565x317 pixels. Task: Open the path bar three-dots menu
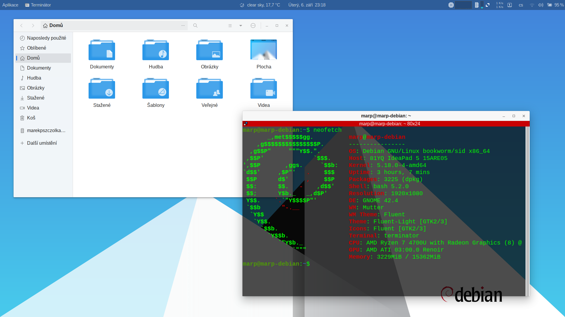[183, 26]
